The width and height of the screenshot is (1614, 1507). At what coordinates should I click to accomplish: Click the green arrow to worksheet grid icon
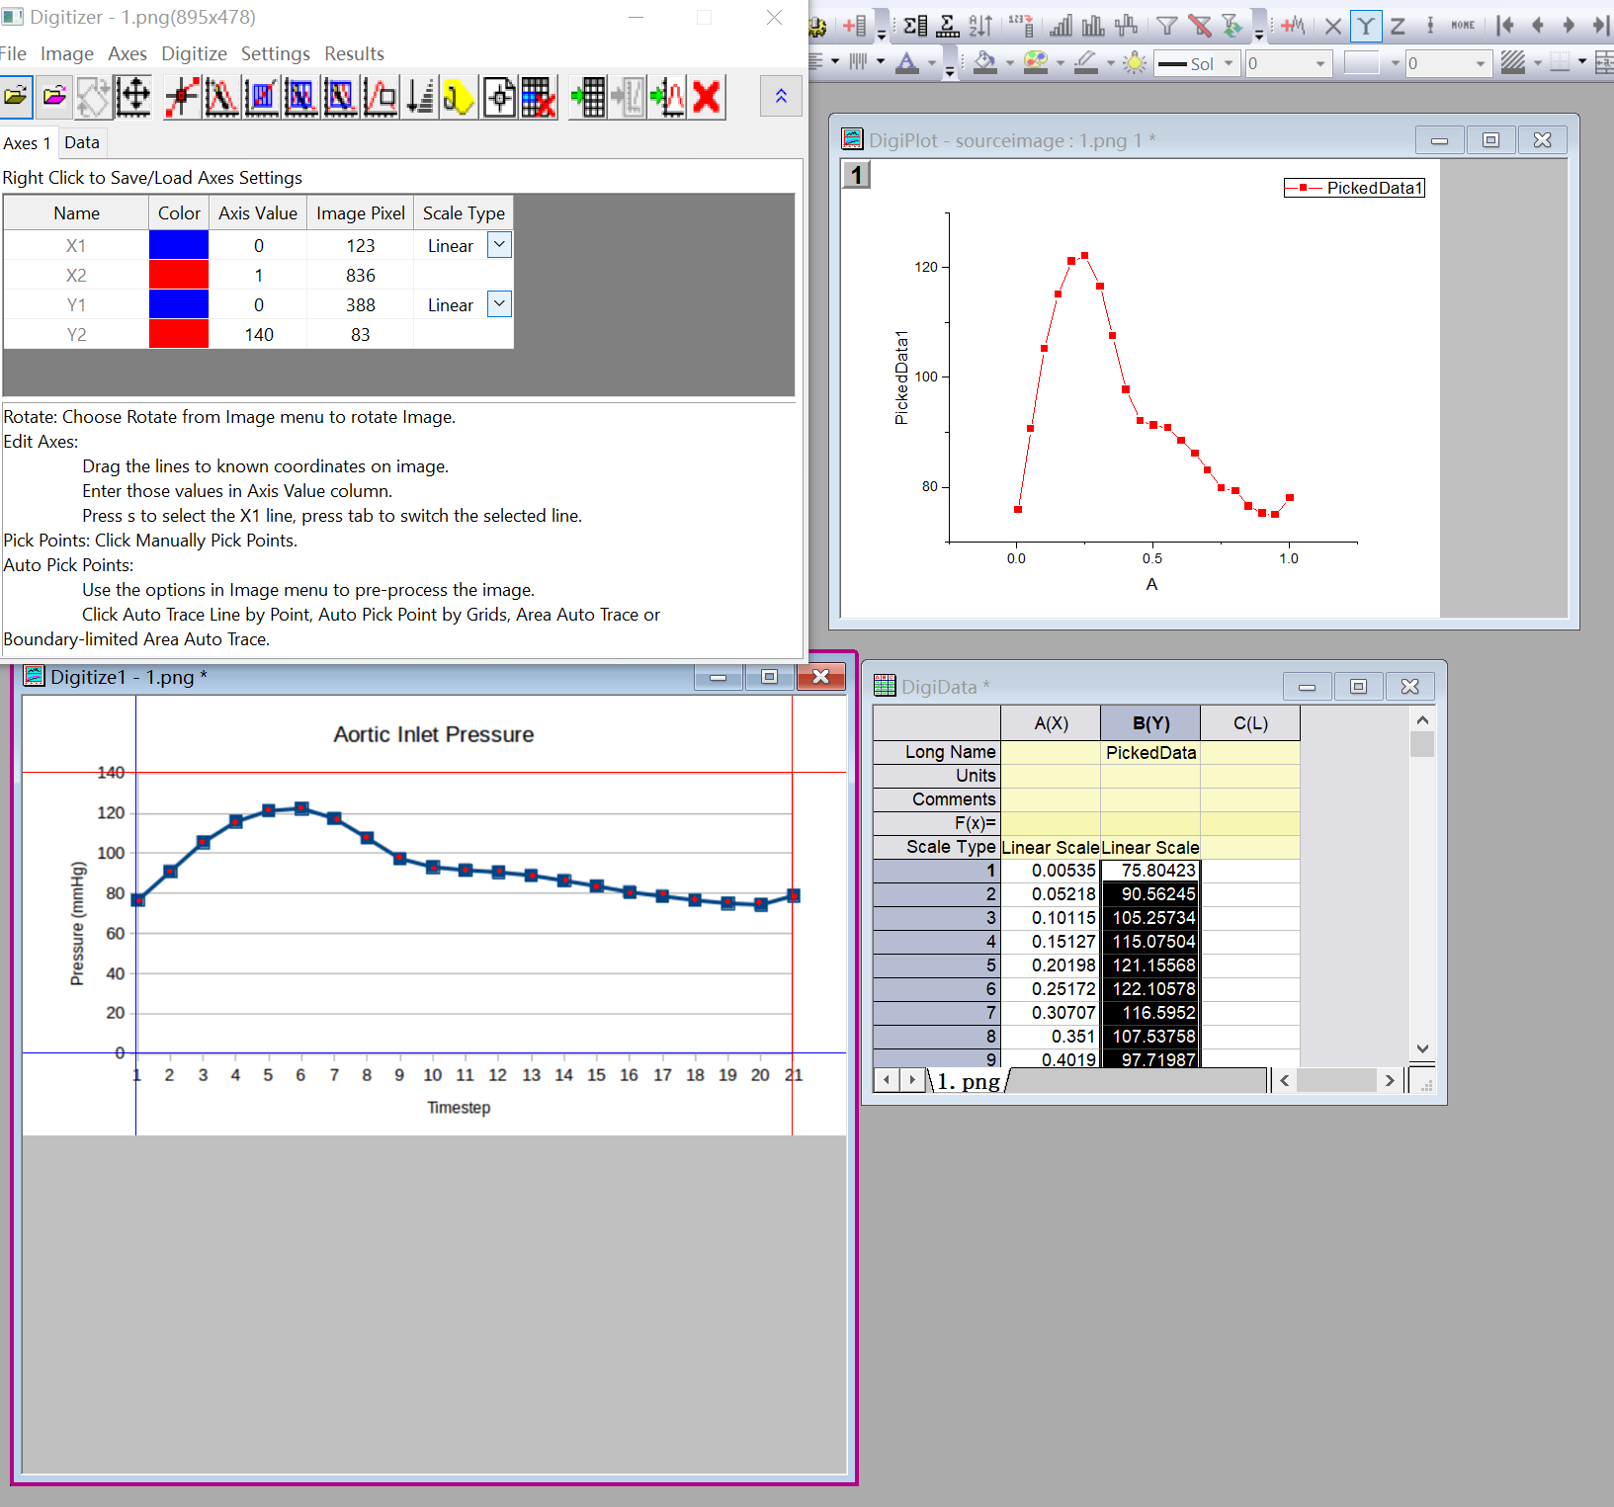pyautogui.click(x=588, y=97)
